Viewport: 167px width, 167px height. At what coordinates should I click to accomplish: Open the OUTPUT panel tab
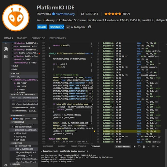pos(62,146)
